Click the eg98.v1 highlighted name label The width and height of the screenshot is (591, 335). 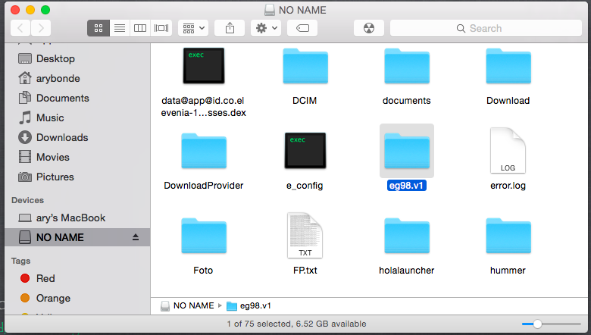coord(407,186)
